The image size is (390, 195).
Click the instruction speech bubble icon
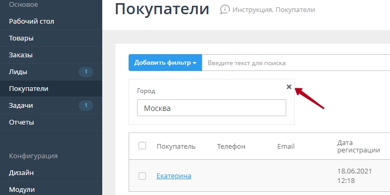coord(225,9)
